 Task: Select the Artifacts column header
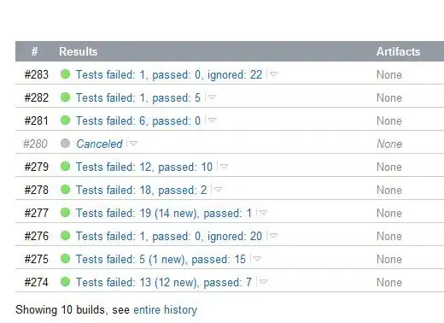pos(398,51)
